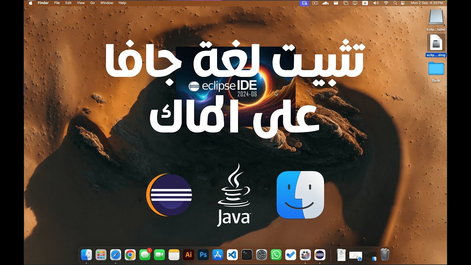Open the input source A menu
471x265 pixels.
365,3
